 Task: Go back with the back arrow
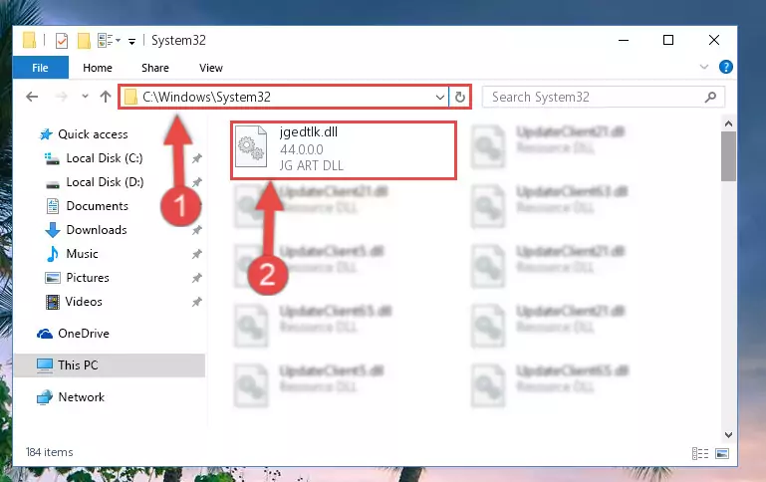(32, 97)
